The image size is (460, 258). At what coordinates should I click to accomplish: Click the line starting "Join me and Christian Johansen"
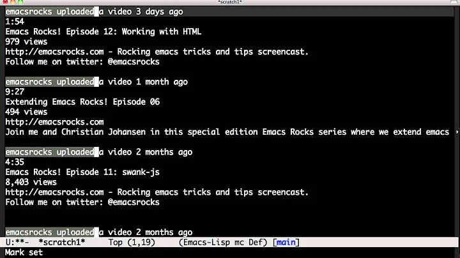(x=227, y=132)
